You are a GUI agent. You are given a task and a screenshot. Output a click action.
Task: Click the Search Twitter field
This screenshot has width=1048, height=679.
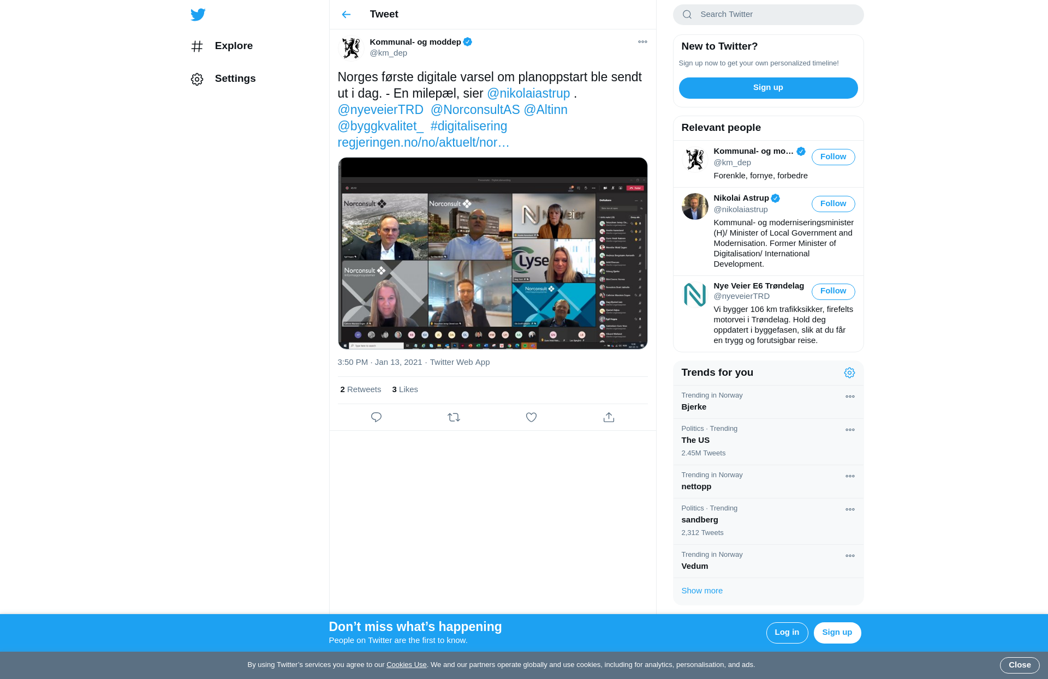[768, 15]
